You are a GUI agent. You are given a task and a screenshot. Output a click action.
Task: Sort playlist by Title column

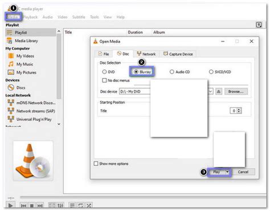click(68, 32)
